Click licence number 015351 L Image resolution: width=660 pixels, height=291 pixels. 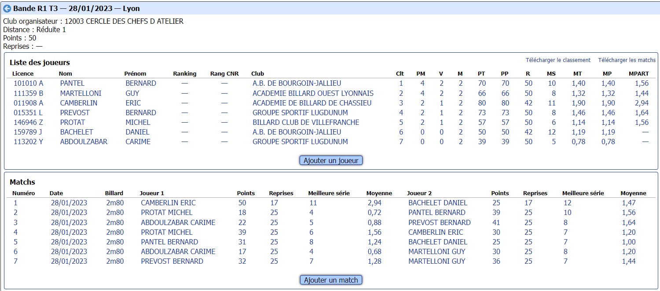point(28,113)
